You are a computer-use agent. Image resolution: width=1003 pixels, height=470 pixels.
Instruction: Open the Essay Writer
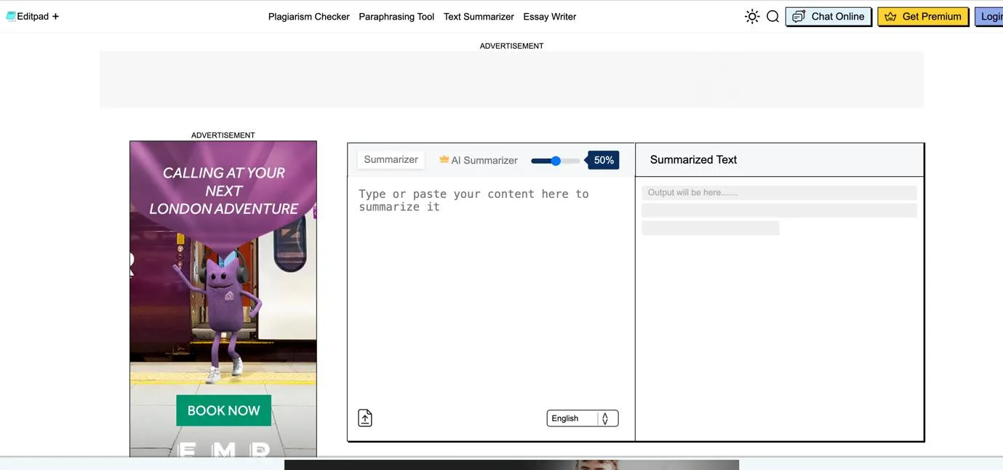tap(549, 16)
